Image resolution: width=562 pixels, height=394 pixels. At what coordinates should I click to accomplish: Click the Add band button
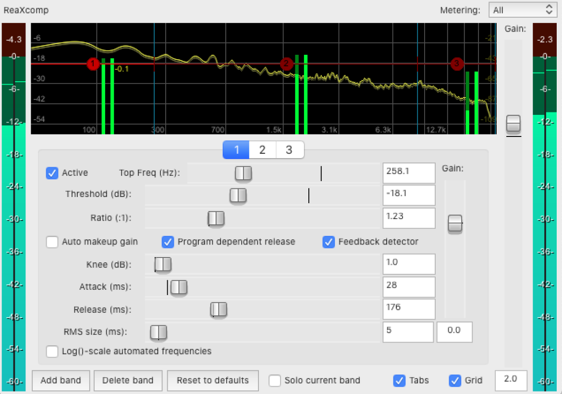[61, 381]
